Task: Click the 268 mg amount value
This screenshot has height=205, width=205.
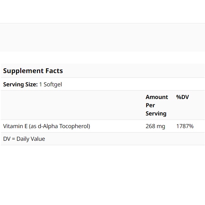Action: click(x=155, y=126)
